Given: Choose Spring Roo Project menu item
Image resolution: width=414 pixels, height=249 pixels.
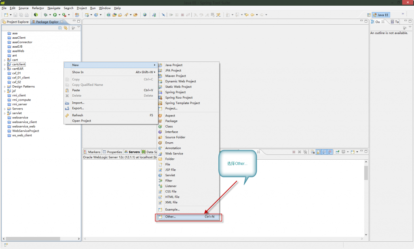Looking at the screenshot, I should 188,97.
